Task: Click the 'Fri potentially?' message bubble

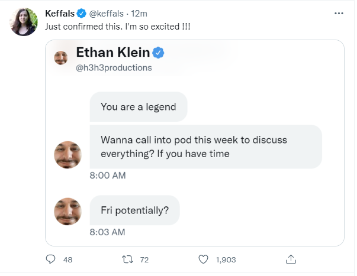Action: (134, 210)
